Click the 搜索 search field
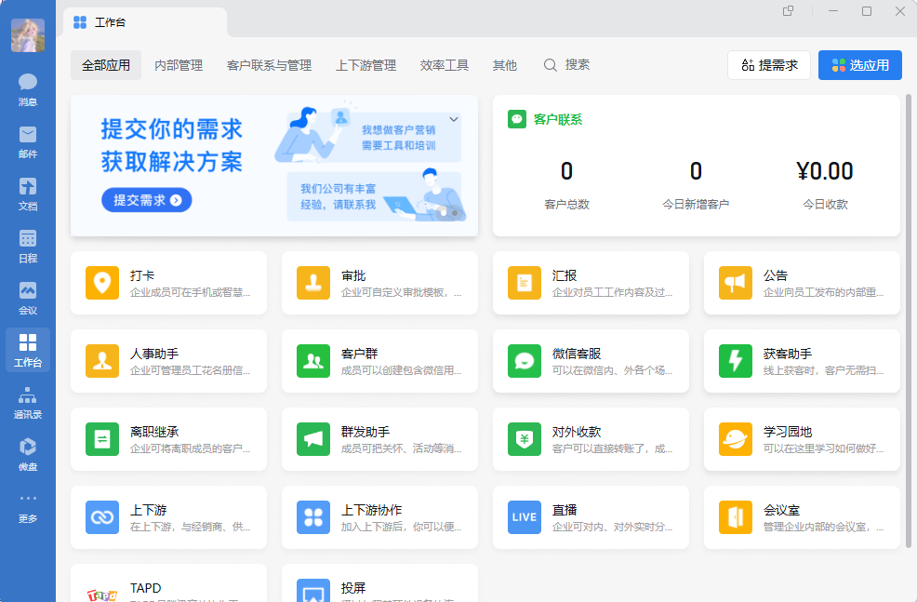The width and height of the screenshot is (917, 602). click(571, 65)
